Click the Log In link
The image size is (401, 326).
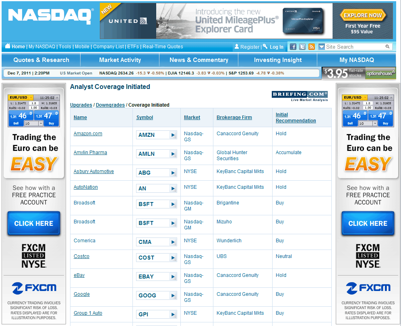click(277, 47)
